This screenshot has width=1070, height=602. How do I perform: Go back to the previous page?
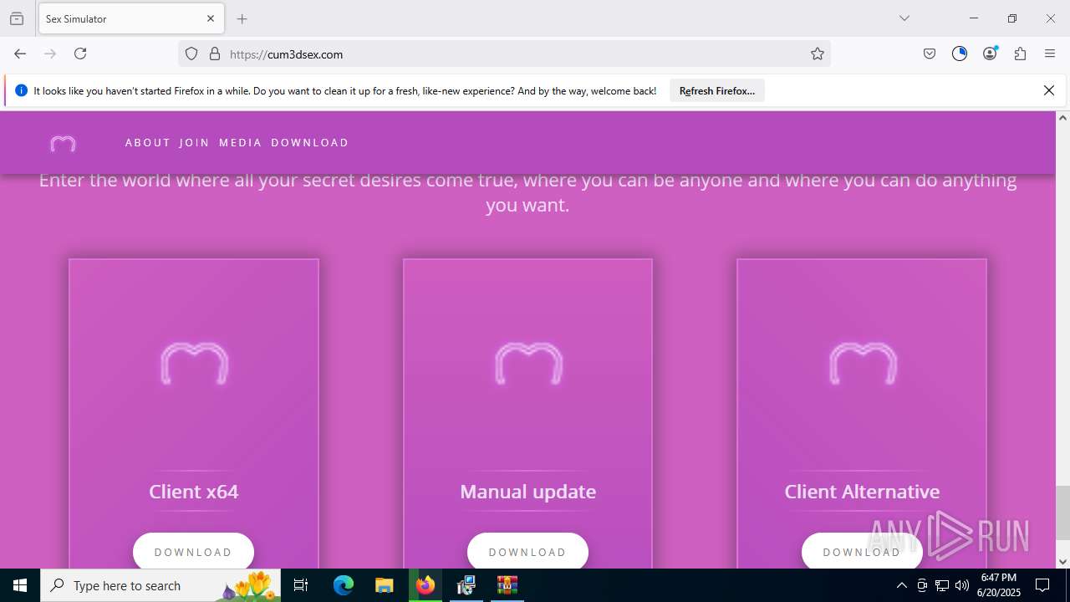[x=20, y=54]
